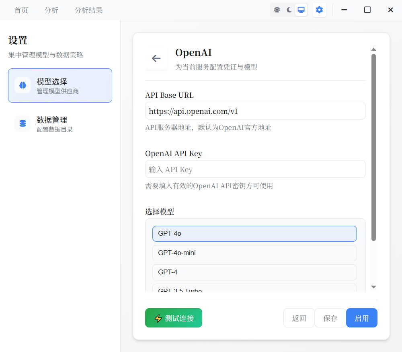Click the scrollbar up arrow
402x352 pixels.
pos(373,49)
